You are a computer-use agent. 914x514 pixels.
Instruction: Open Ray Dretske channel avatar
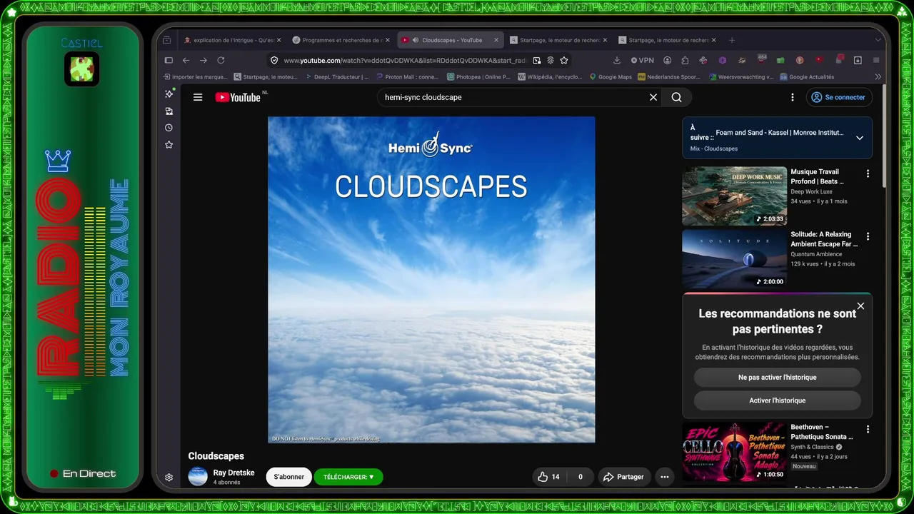click(198, 476)
